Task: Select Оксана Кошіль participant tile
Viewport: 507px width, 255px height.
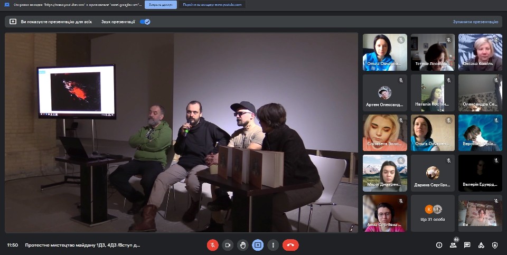Action: click(x=480, y=52)
